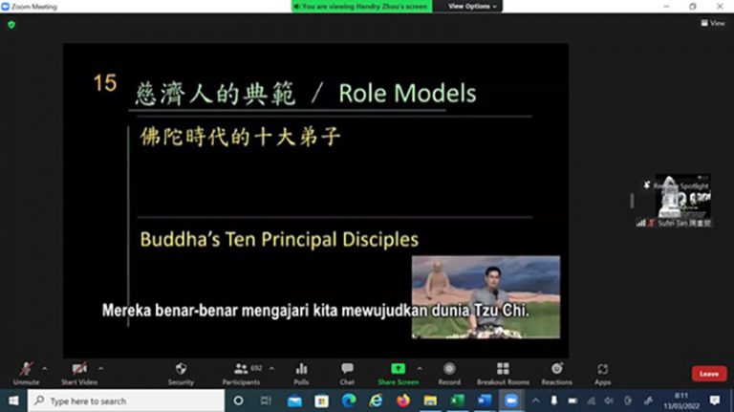
Task: Open the View layout menu
Action: click(x=711, y=24)
